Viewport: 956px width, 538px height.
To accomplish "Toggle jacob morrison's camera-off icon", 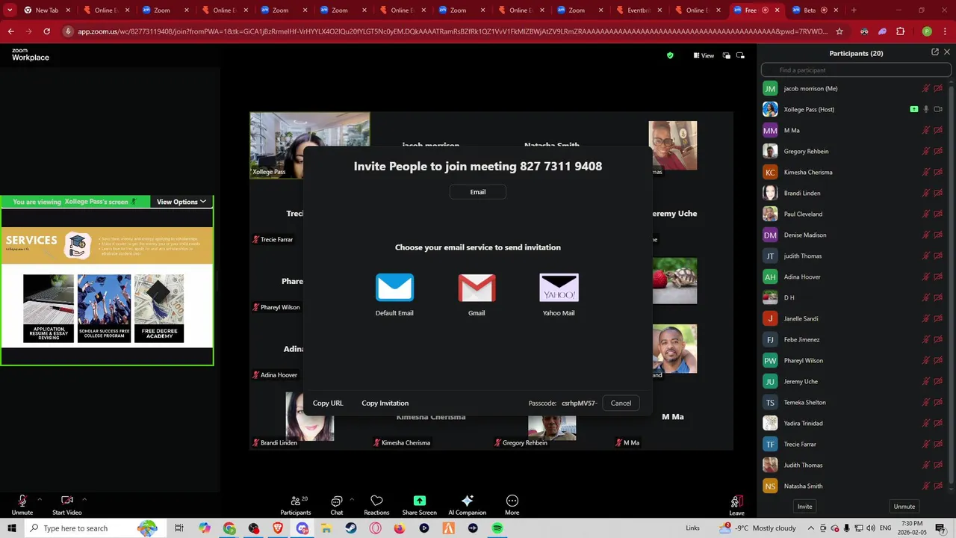I will click(x=938, y=88).
